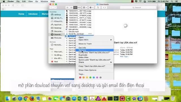The image size is (181, 102).
Task: Open Home tab on the web page
Action: (21, 14)
